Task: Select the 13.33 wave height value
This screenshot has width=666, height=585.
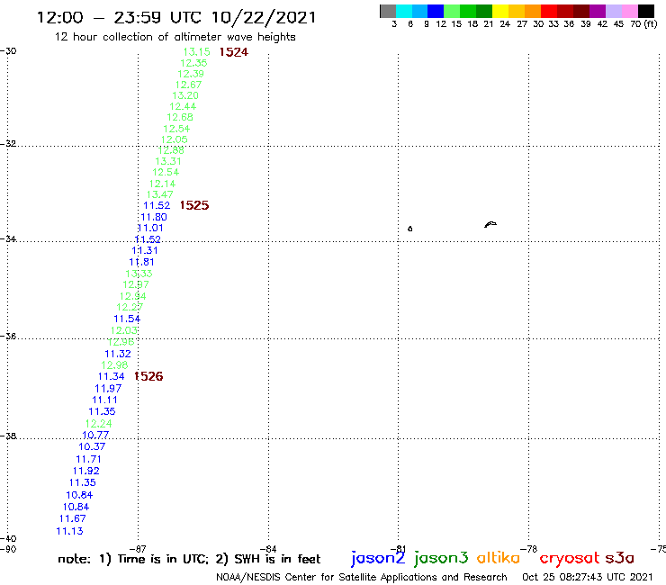Action: coord(139,274)
